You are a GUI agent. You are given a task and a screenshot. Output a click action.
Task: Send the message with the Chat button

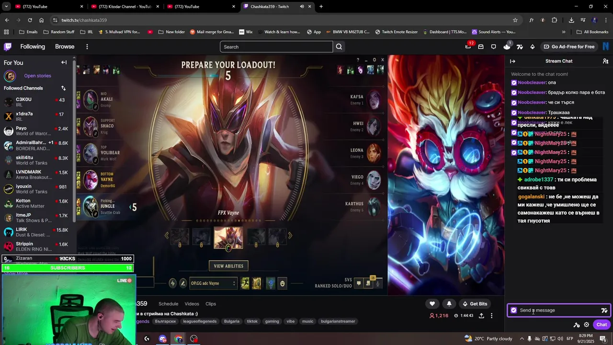tap(602, 324)
